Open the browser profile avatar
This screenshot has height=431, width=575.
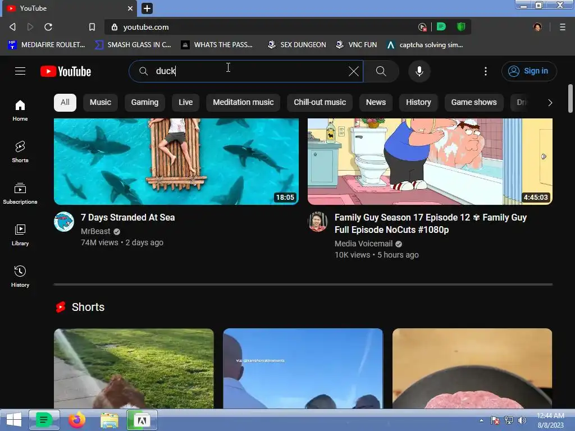point(537,27)
